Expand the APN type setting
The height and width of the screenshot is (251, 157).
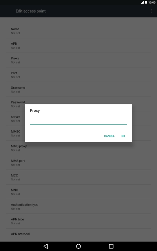pos(78,221)
